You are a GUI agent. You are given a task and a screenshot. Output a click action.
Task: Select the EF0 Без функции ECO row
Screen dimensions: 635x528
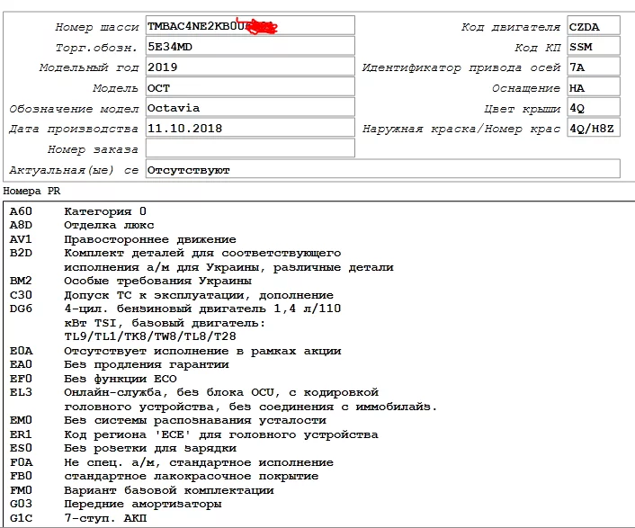click(x=94, y=379)
